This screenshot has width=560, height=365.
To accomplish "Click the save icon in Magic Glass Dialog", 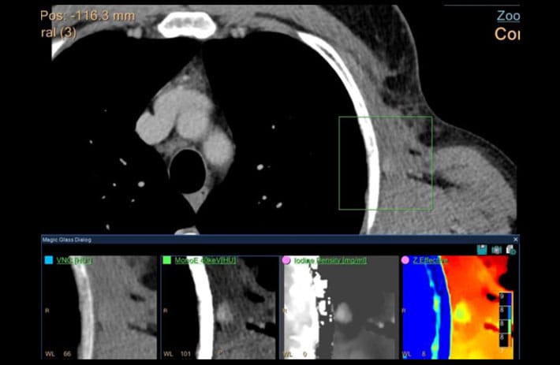I will (481, 249).
